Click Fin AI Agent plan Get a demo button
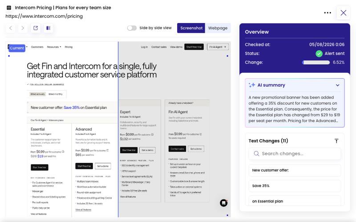The height and width of the screenshot is (222, 356). [196, 149]
